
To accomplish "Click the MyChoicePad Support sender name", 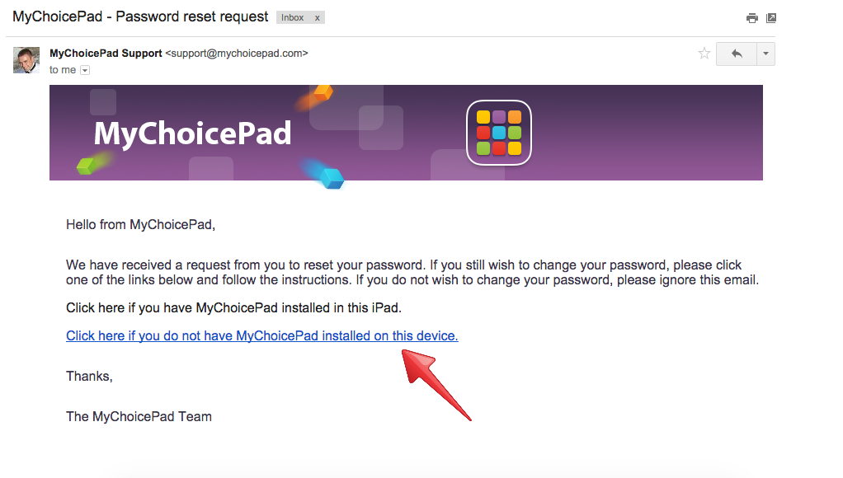I will tap(106, 54).
